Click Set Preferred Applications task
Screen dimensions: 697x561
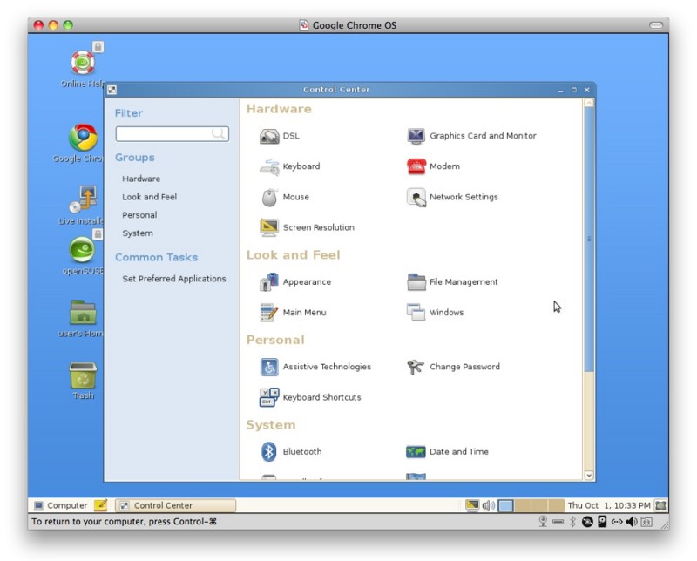tap(173, 279)
